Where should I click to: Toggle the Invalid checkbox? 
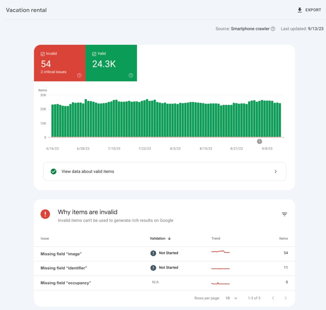pos(43,54)
